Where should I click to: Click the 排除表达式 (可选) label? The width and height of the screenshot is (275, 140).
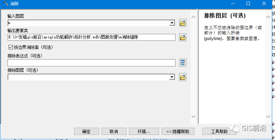click(x=25, y=56)
